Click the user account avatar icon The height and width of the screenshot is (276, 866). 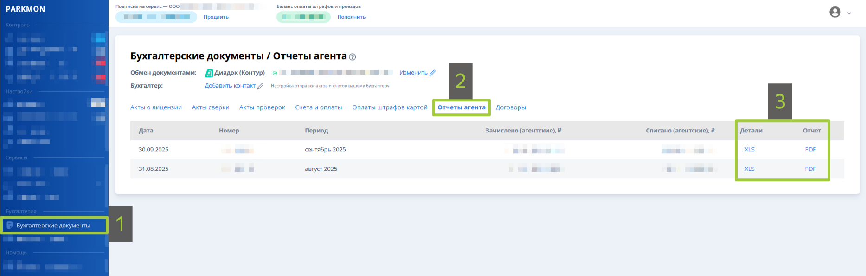point(835,12)
